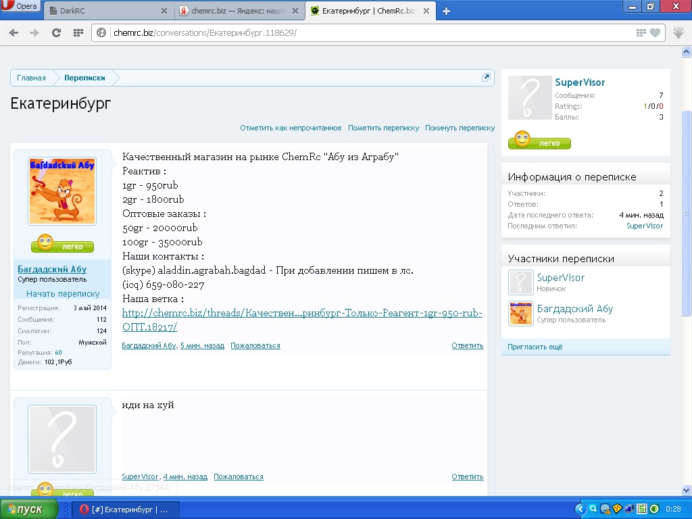Switch to the DarkRC tab

107,11
